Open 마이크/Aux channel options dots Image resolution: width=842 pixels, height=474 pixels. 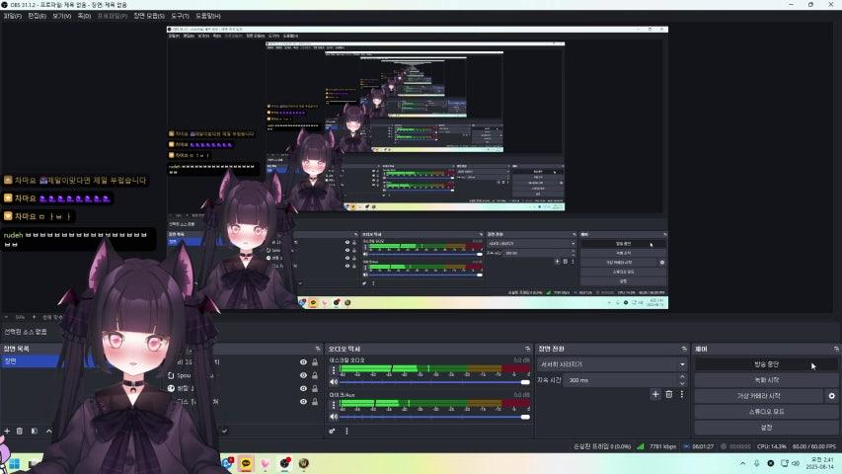(x=334, y=405)
